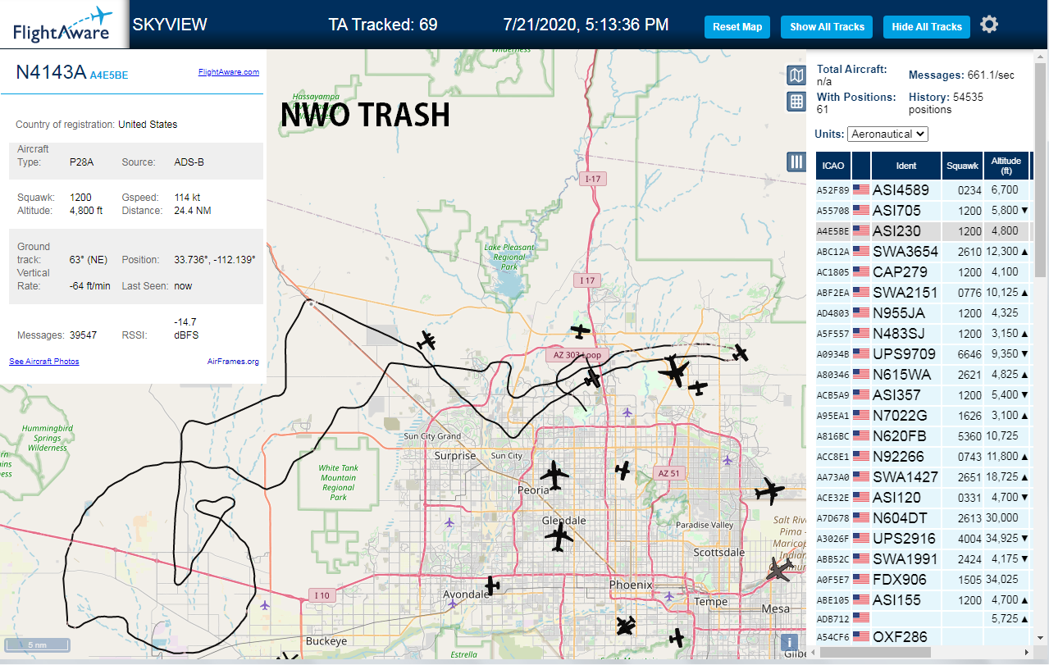
Task: Click the SKYVIEW title in header
Action: tap(170, 25)
